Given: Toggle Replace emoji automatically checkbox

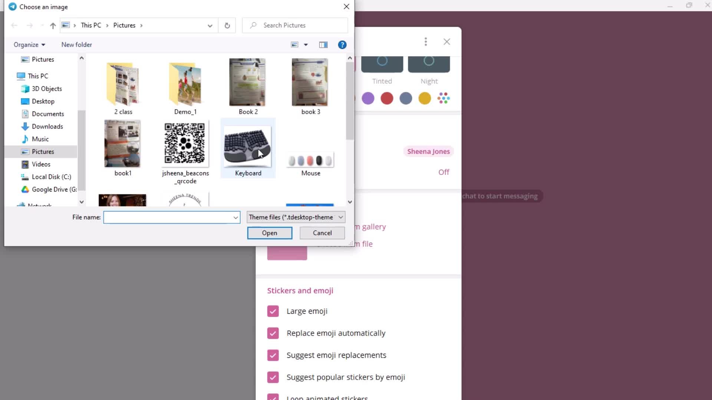Looking at the screenshot, I should (273, 333).
